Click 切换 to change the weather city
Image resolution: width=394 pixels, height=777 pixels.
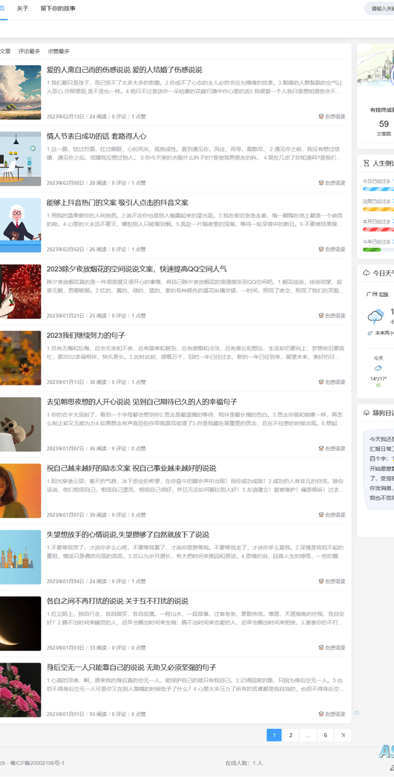(x=384, y=294)
